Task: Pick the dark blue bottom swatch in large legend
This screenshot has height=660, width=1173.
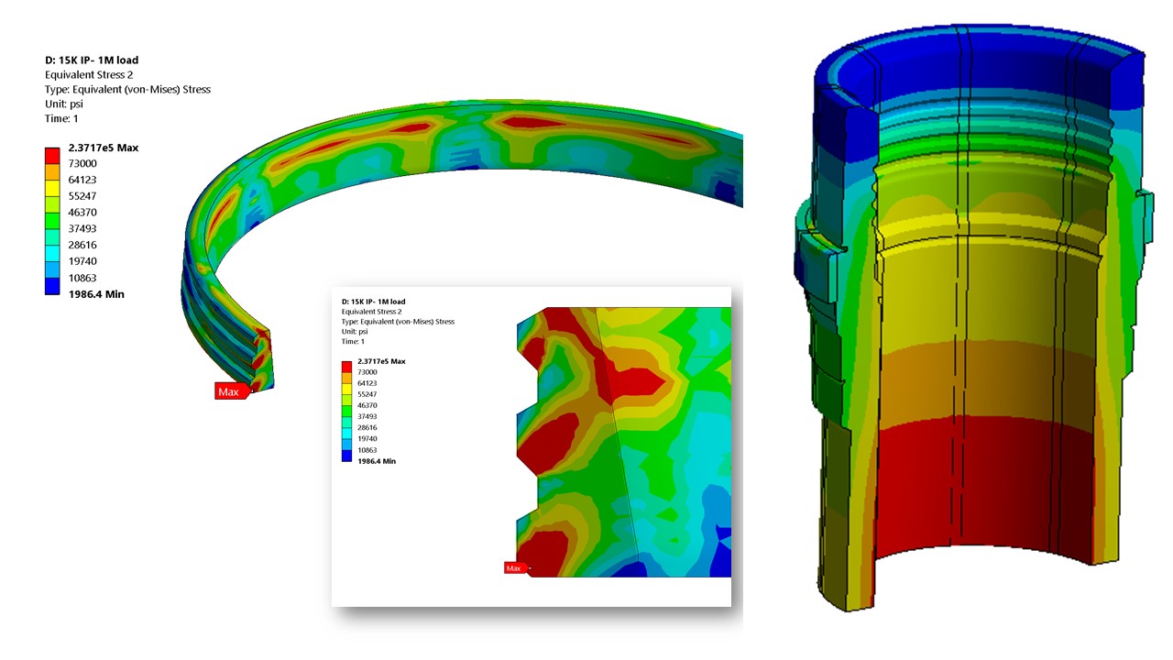Action: [x=52, y=286]
